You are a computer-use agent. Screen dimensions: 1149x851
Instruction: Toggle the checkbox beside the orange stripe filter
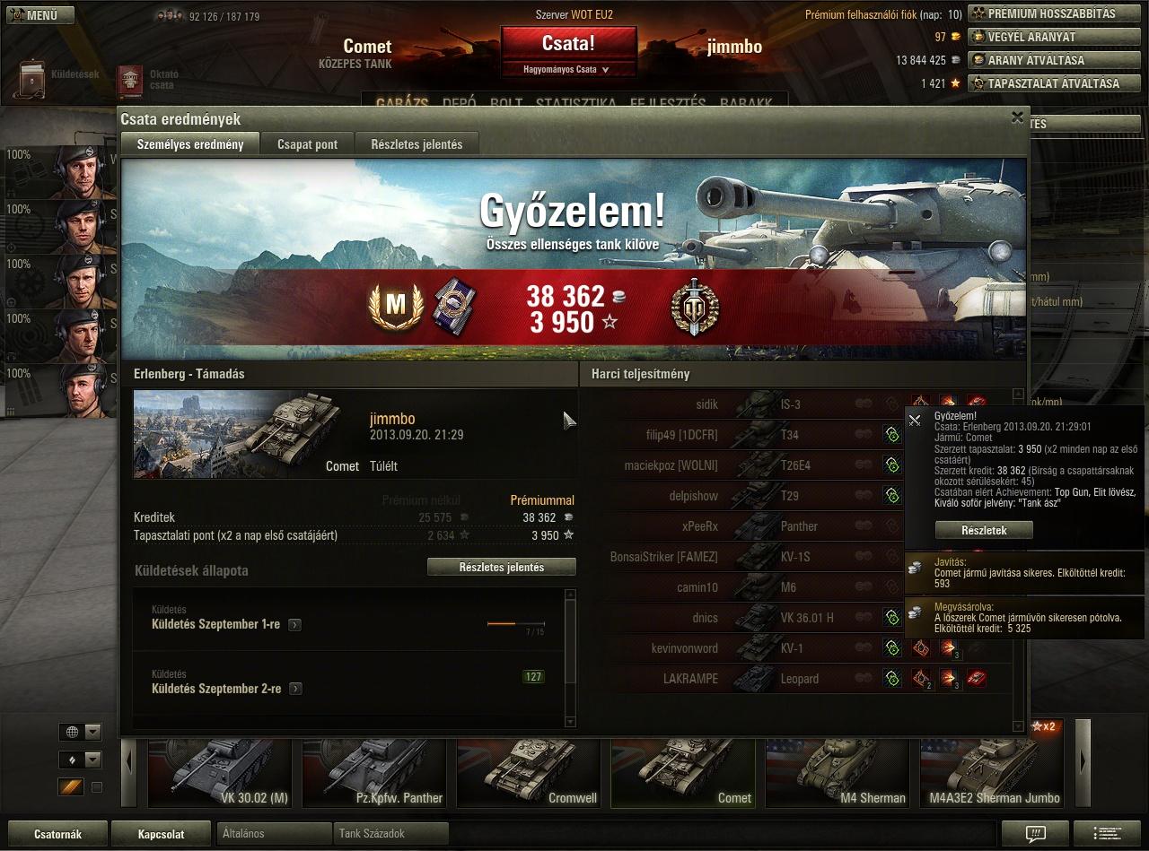(97, 787)
